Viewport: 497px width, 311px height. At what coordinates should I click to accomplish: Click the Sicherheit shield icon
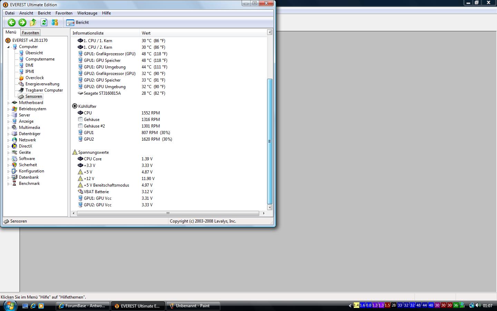point(14,165)
